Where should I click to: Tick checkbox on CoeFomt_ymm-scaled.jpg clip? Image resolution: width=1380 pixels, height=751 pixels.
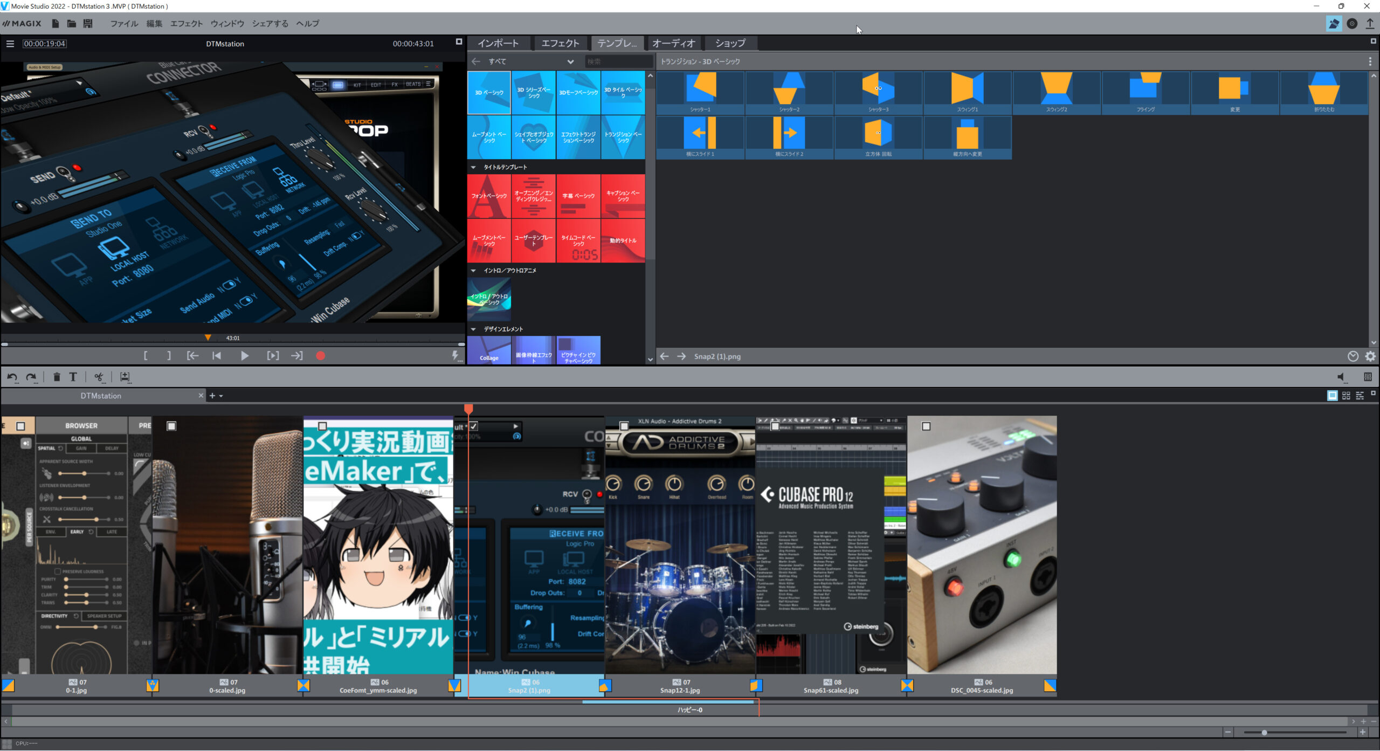[x=322, y=426]
